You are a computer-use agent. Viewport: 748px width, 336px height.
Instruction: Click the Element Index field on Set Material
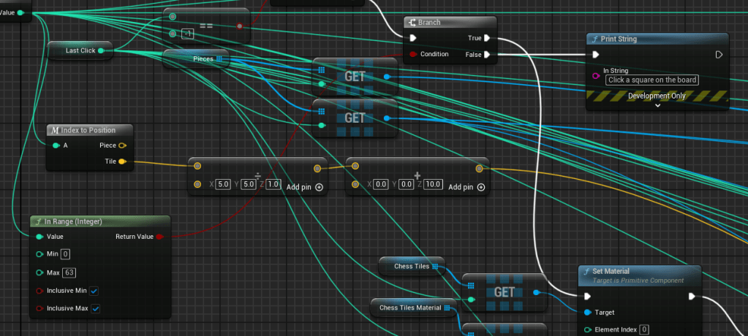coord(644,330)
